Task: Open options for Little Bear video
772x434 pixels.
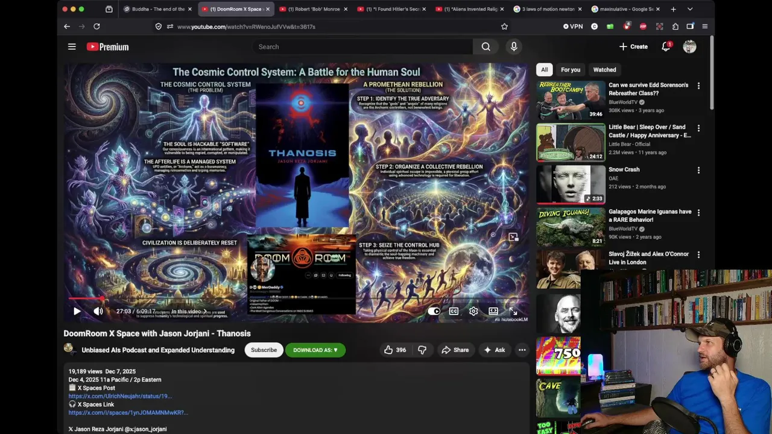Action: pos(698,128)
